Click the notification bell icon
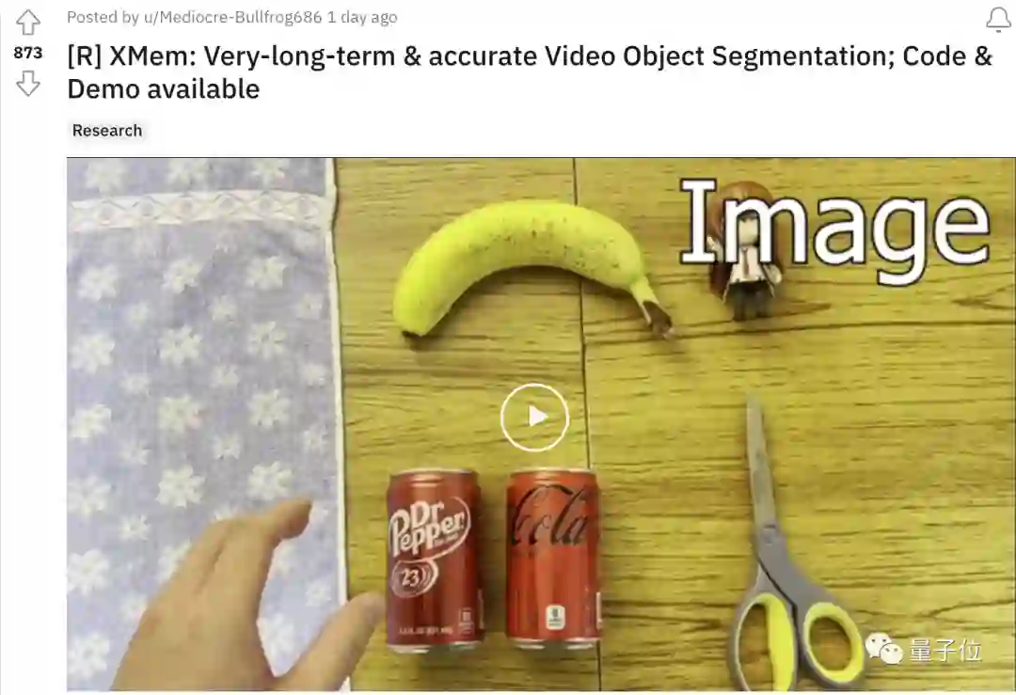Image resolution: width=1016 pixels, height=695 pixels. pyautogui.click(x=998, y=20)
